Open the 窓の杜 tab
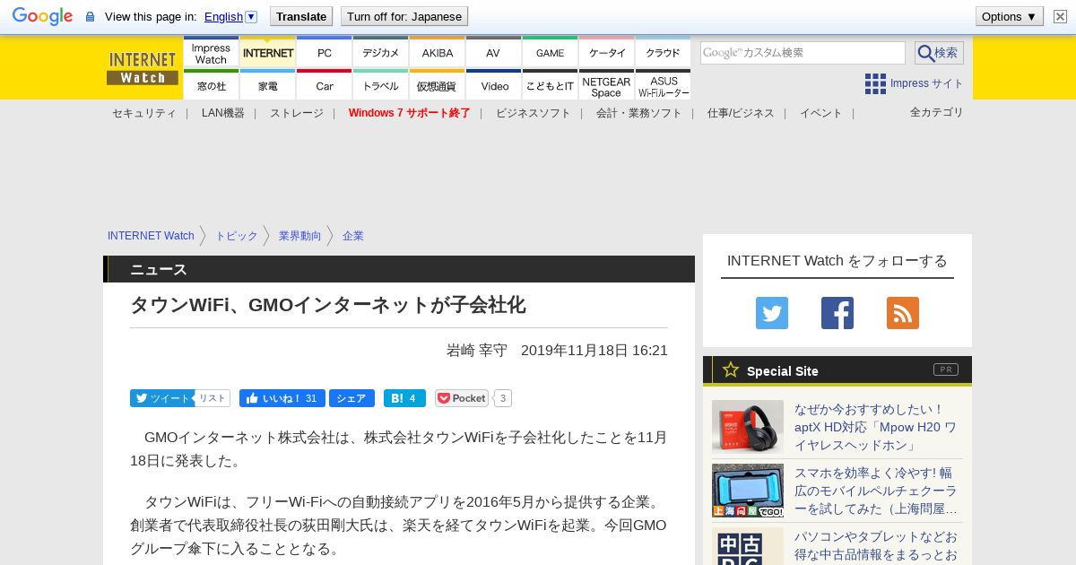1076x565 pixels. point(211,85)
